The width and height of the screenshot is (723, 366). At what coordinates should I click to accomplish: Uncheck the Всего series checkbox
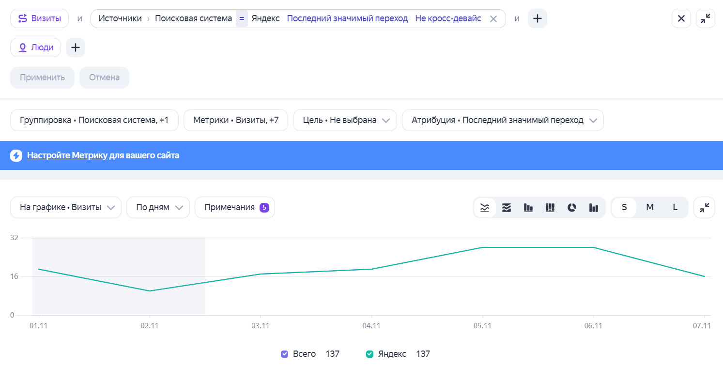coord(285,354)
